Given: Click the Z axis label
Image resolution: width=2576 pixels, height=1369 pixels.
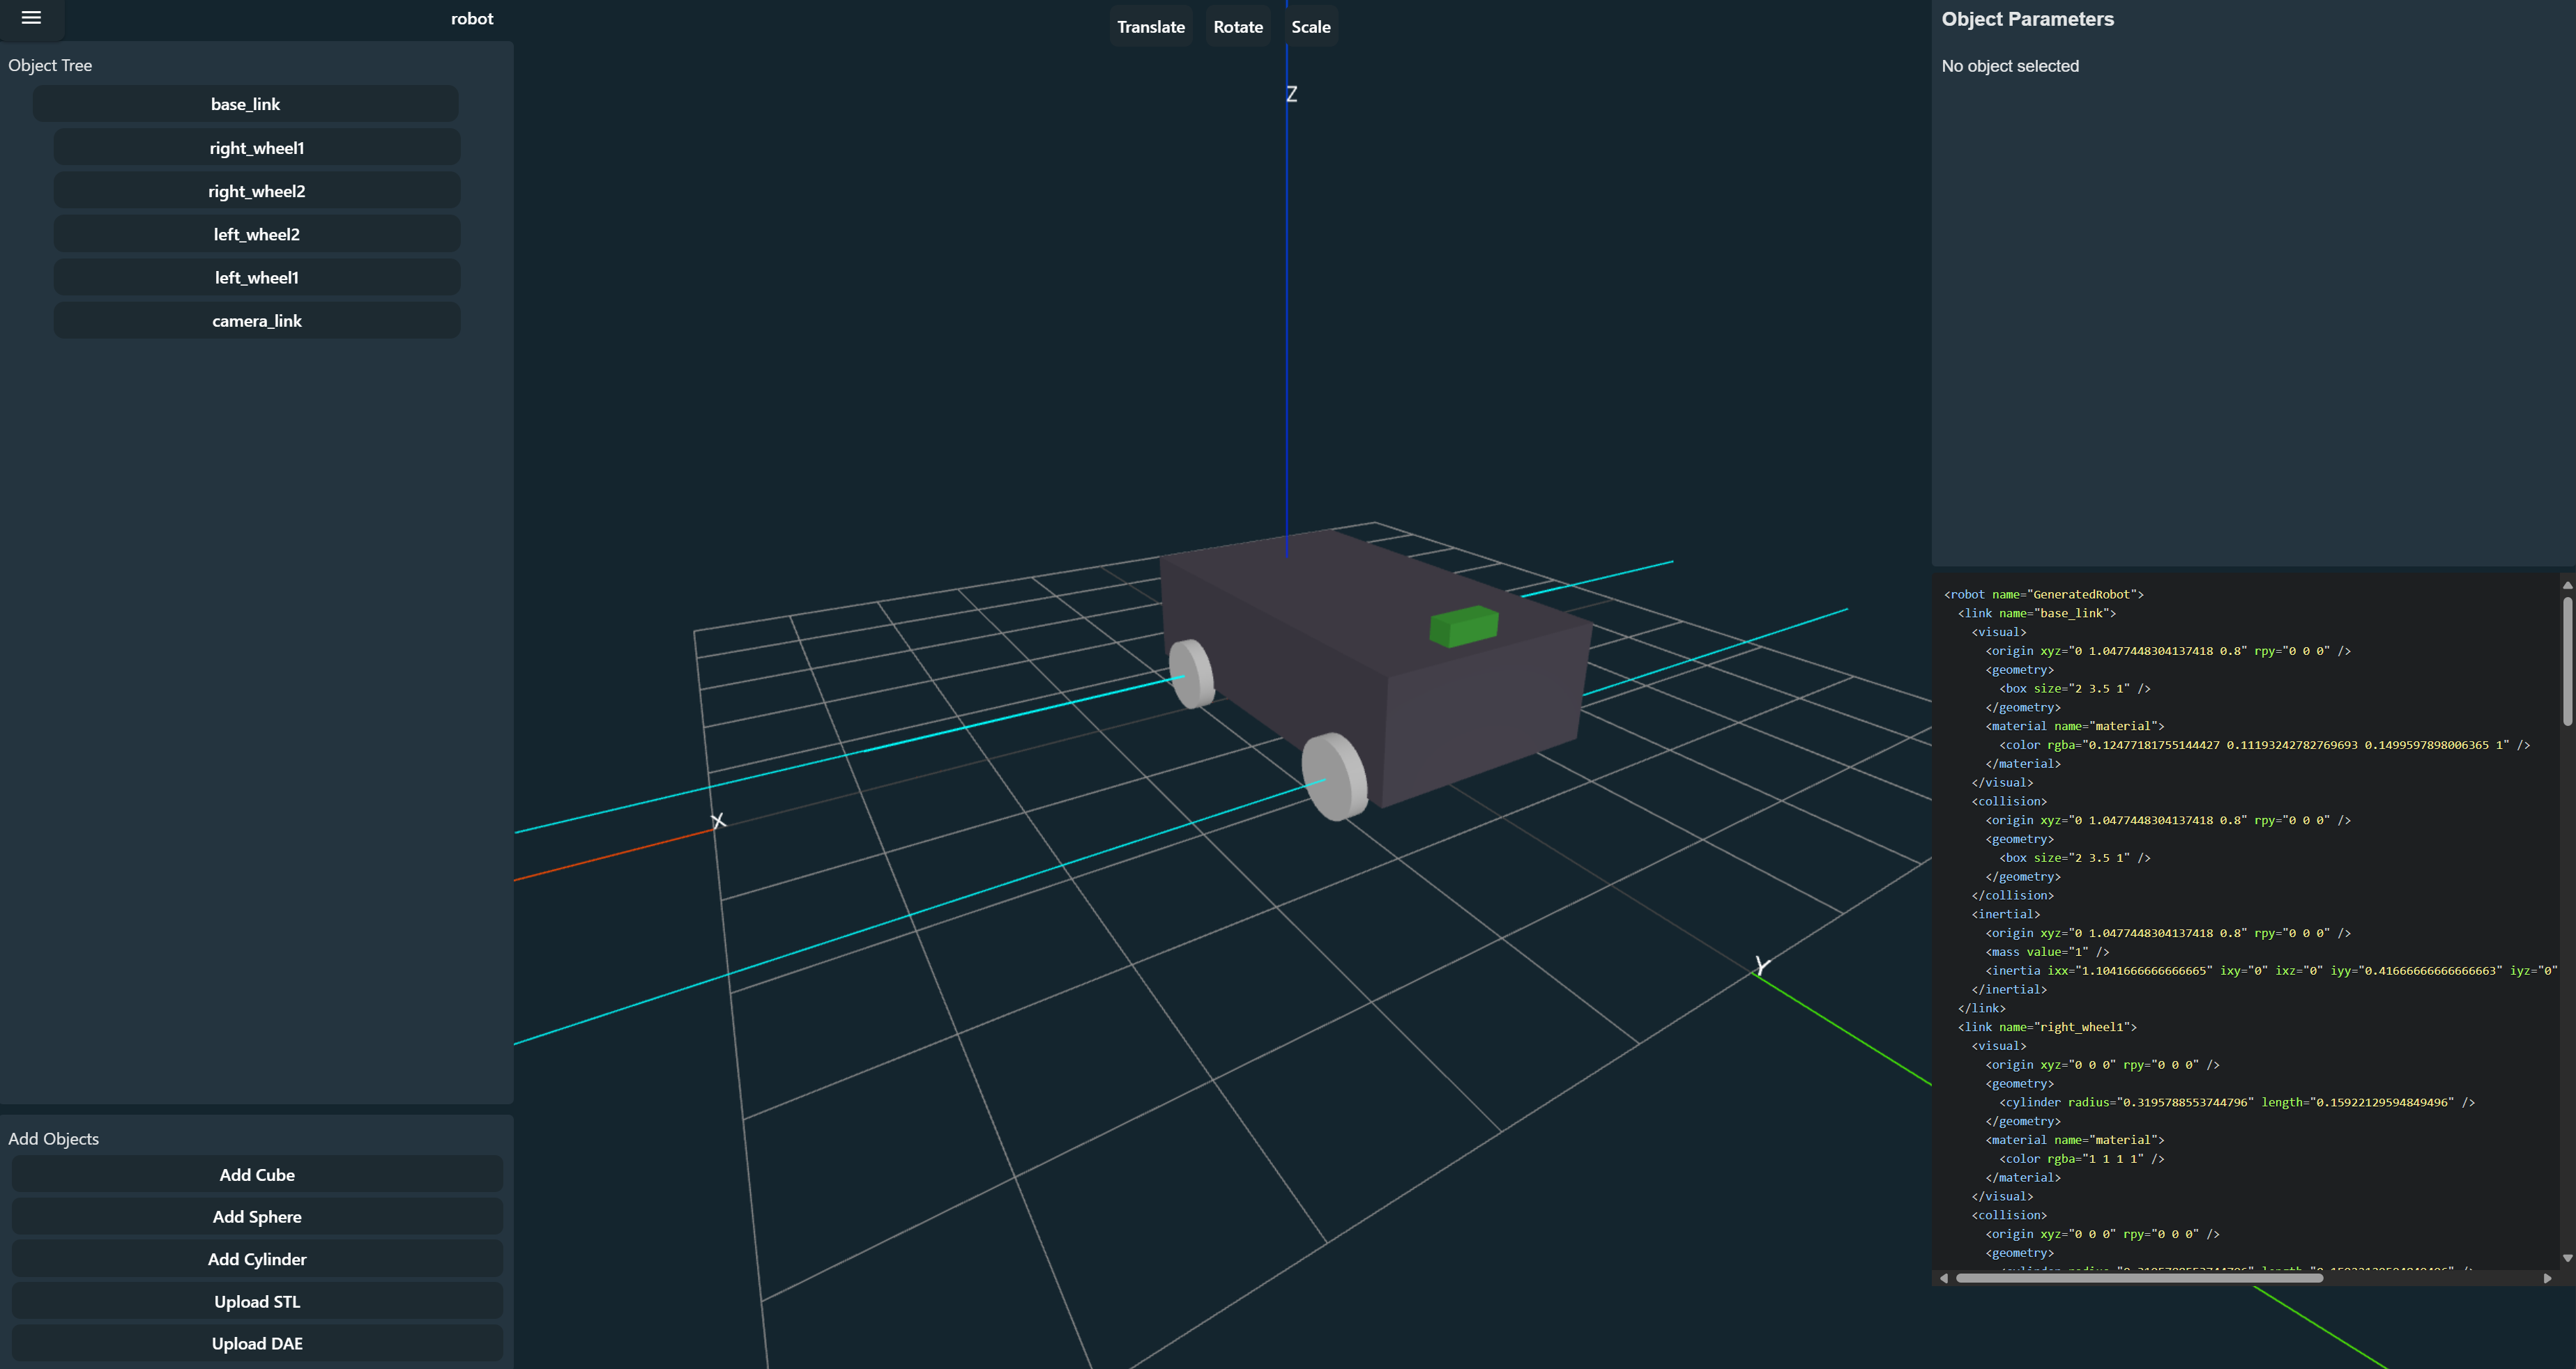Looking at the screenshot, I should [x=1291, y=94].
